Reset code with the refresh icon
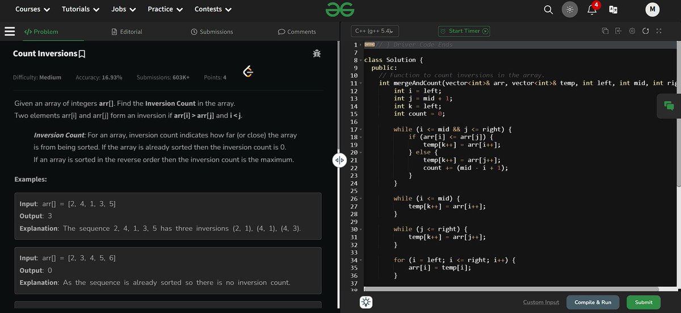Viewport: 681px width, 313px height. (x=646, y=31)
